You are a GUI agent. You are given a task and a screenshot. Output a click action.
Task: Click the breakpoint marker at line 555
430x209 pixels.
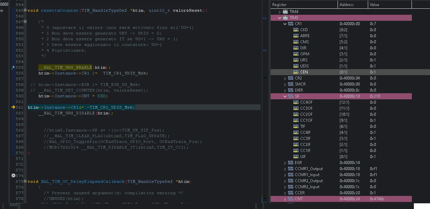pos(13,67)
